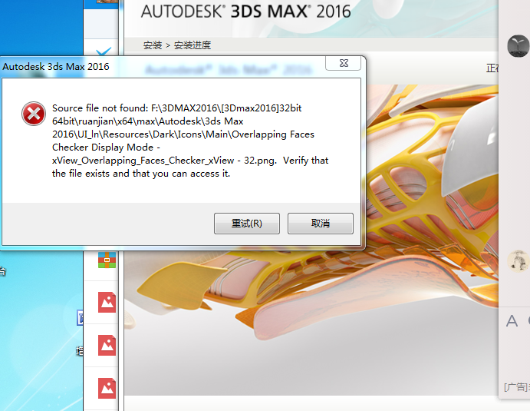Viewport: 530px width, 411px height.
Task: Click the 重试(R) retry button
Action: 247,224
